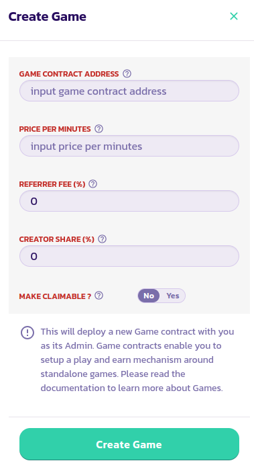Click help icon beside Game Contract Address
The image size is (254, 463).
pos(127,73)
